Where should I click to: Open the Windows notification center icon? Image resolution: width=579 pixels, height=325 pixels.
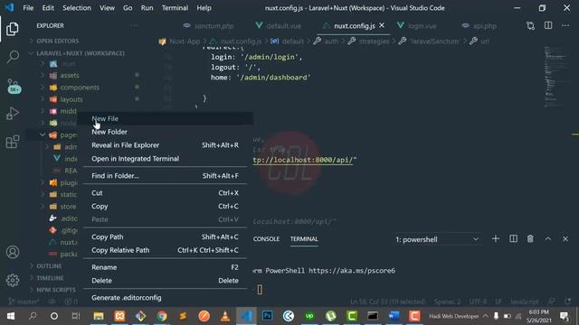click(x=564, y=316)
